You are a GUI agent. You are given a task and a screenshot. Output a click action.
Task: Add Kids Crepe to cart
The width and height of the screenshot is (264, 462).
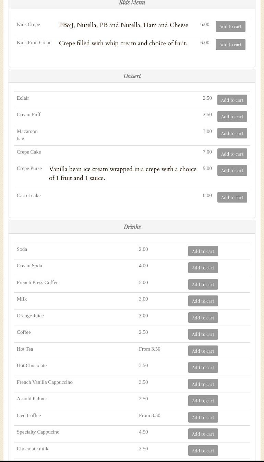pyautogui.click(x=230, y=26)
